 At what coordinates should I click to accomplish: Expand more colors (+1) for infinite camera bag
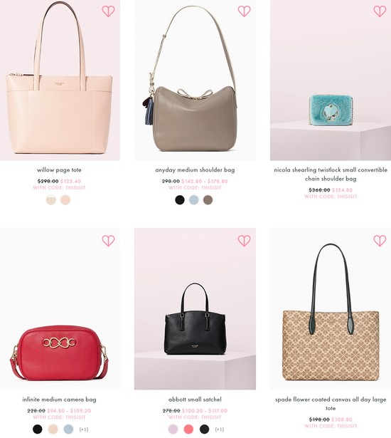[x=84, y=429]
